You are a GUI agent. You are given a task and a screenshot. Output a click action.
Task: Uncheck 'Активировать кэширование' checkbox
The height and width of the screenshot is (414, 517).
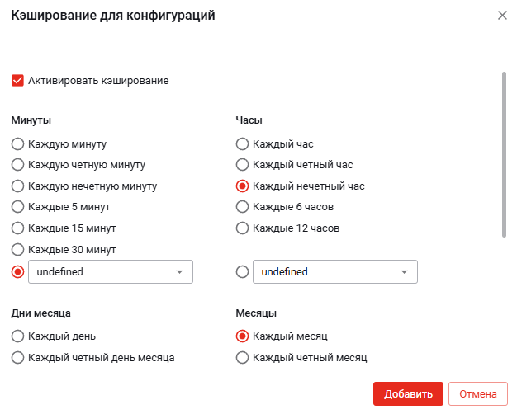(17, 81)
